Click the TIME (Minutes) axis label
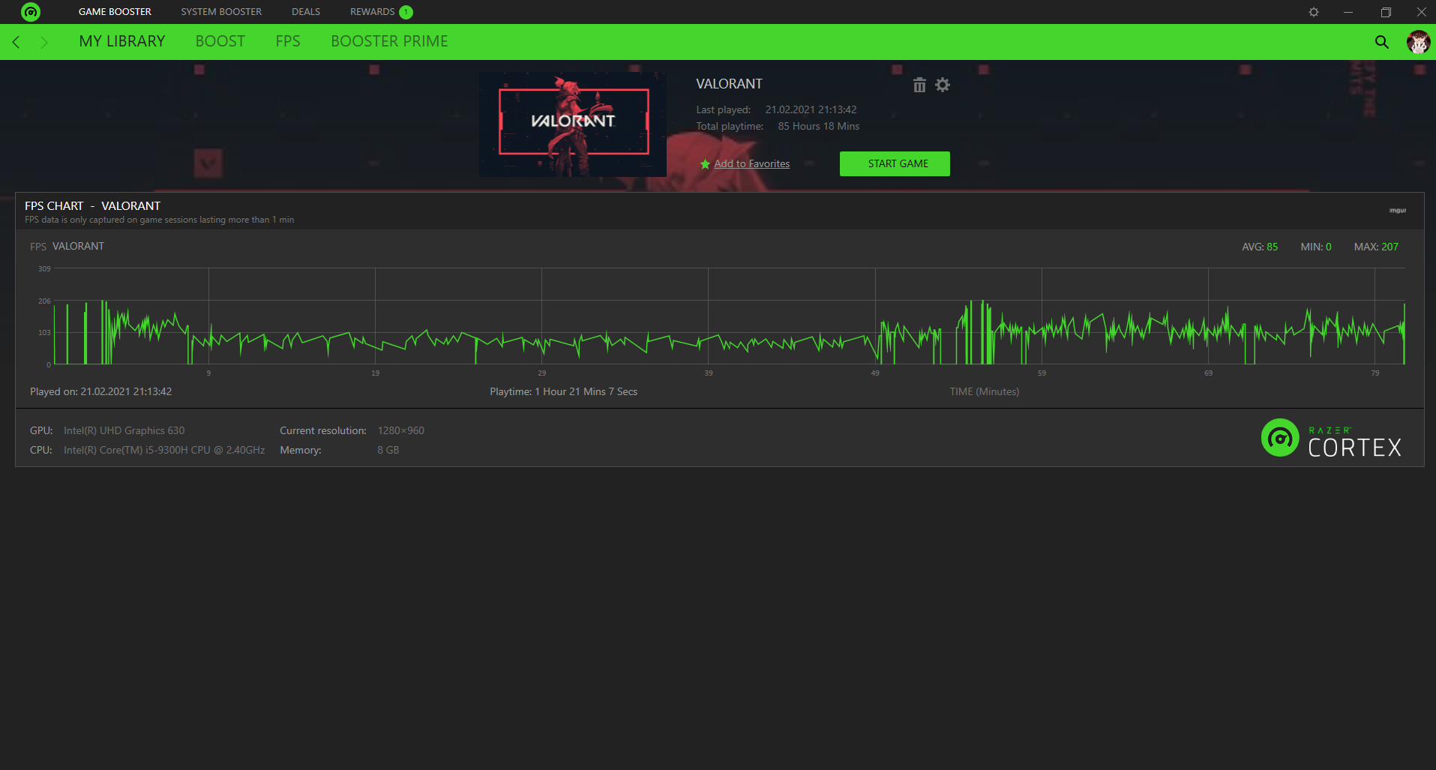 pos(985,391)
